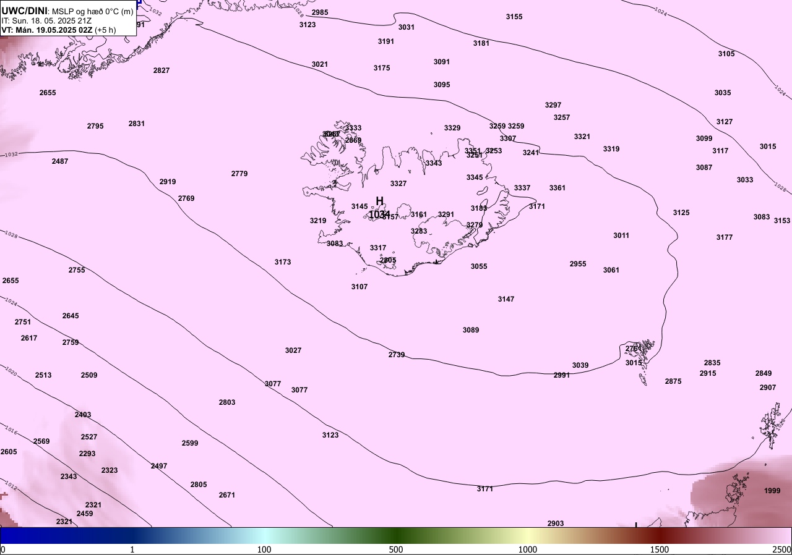Image resolution: width=792 pixels, height=555 pixels.
Task: Click the height value 2779
Action: pyautogui.click(x=239, y=174)
